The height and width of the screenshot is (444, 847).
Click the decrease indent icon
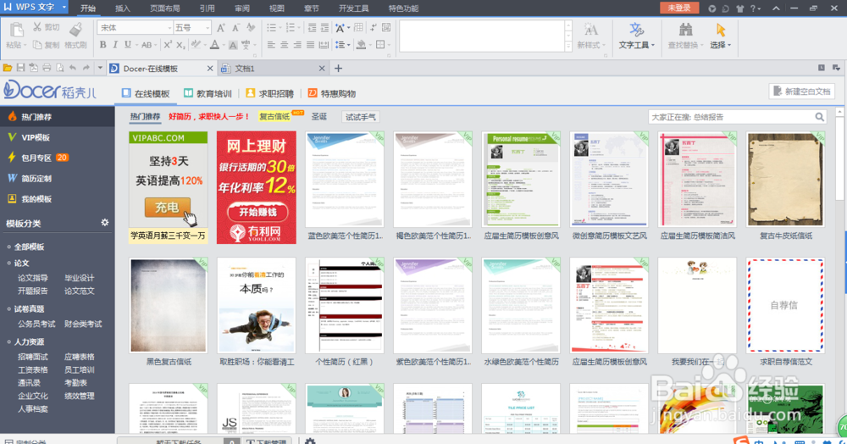pos(312,28)
